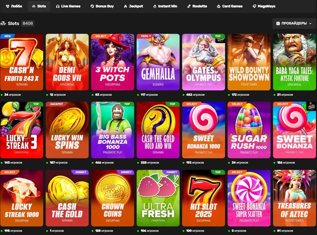This screenshot has height=235, width=317.
Task: Play Big Bass Bonanza 1000
Action: 113,130
